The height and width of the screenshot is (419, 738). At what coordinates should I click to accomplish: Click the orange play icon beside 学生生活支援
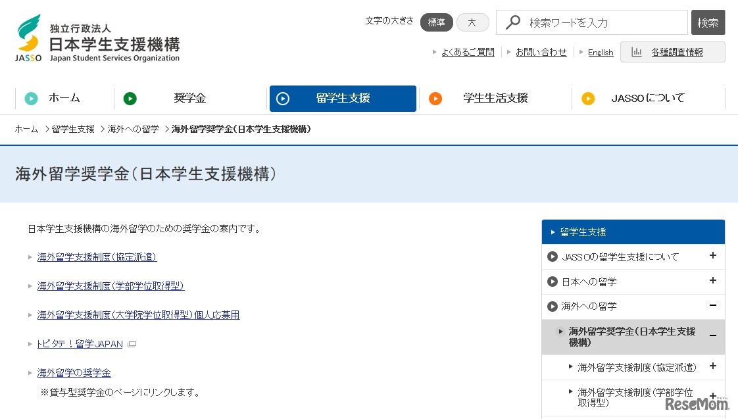435,98
